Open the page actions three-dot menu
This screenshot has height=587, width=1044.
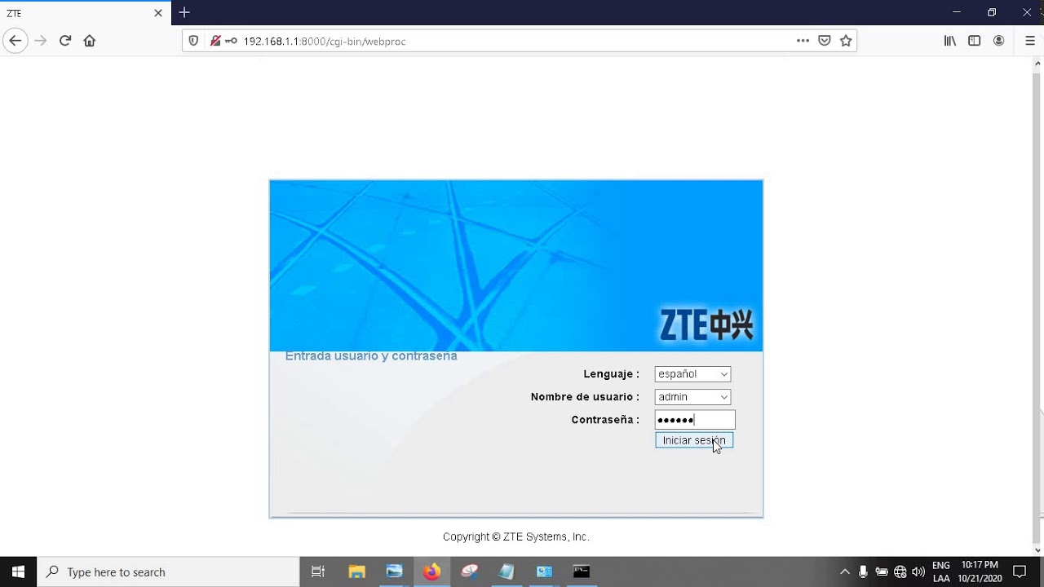coord(803,41)
